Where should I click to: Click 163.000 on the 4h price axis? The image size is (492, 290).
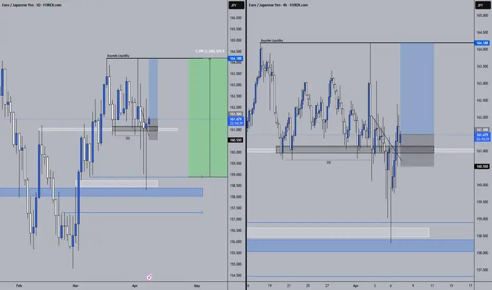482,83
